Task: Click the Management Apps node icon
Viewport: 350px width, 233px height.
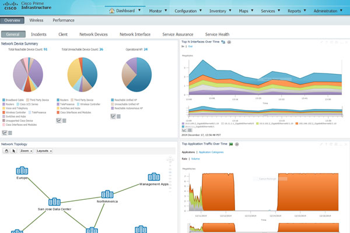Action: 154,176
